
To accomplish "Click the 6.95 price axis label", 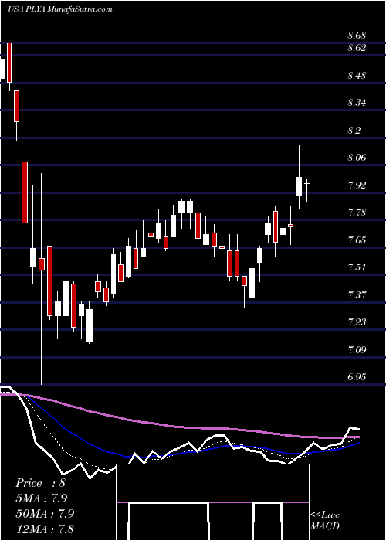I will click(357, 377).
